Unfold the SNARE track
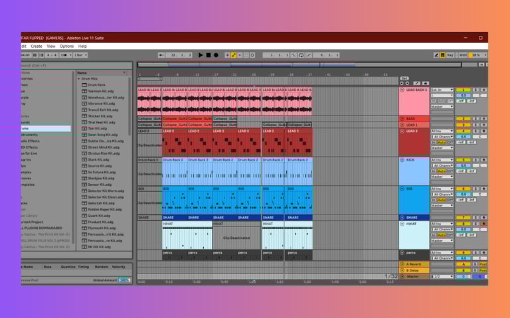This screenshot has height=318, width=510. 402,218
